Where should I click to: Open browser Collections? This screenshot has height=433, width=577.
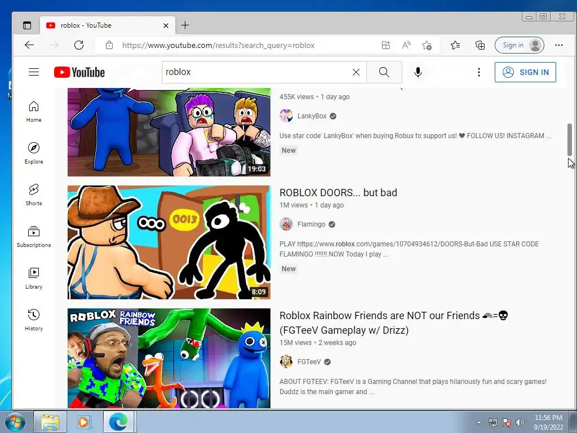480,45
